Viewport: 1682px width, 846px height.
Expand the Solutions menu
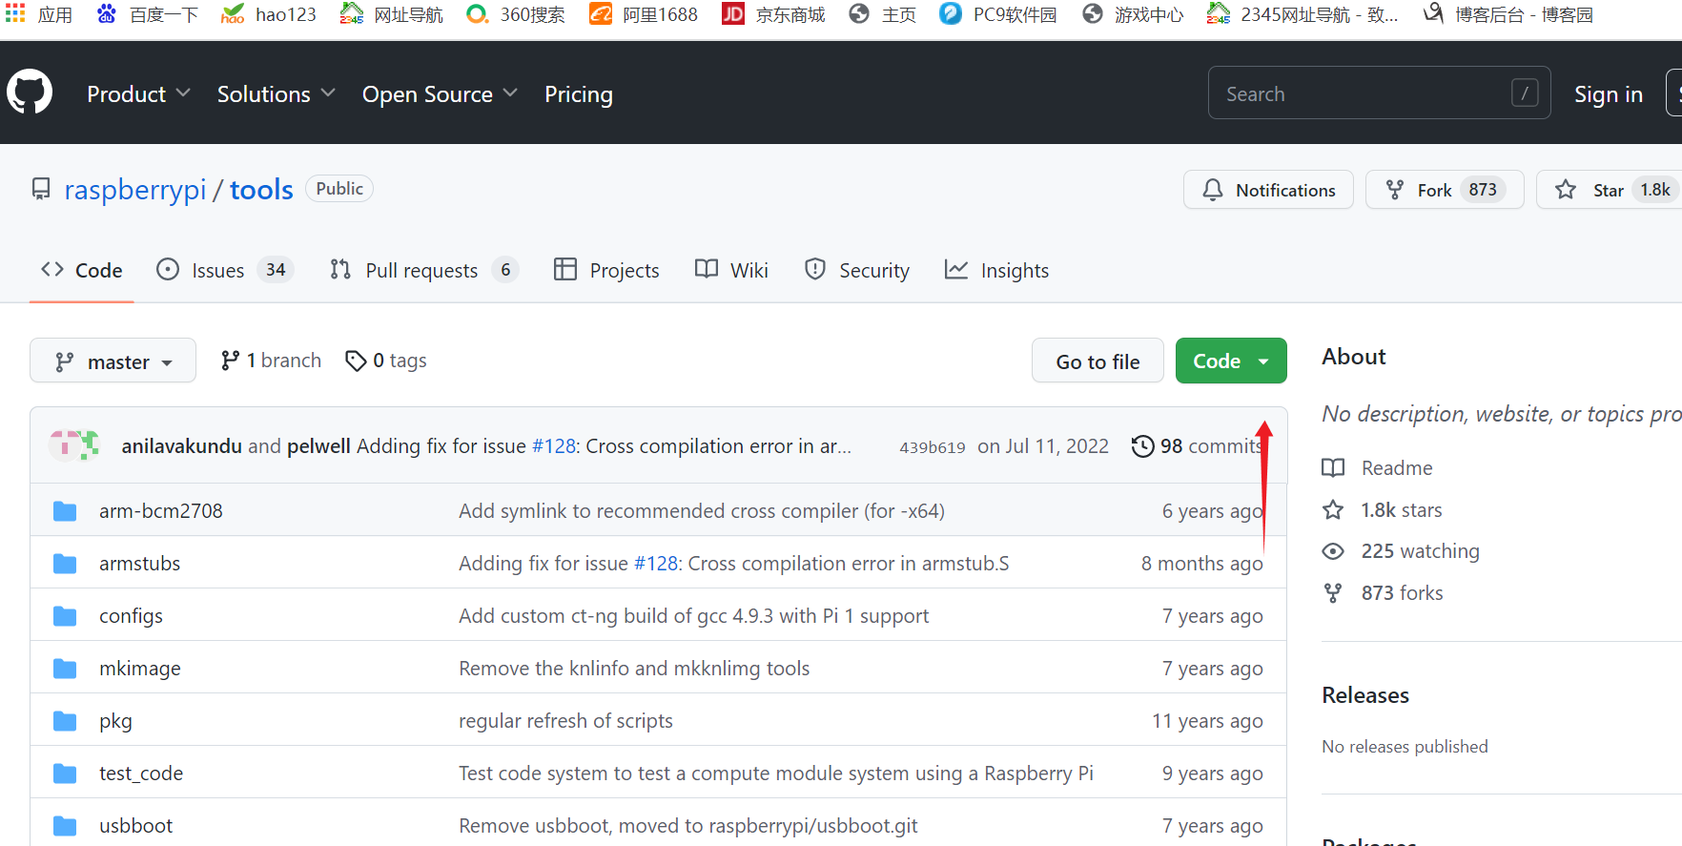click(277, 93)
